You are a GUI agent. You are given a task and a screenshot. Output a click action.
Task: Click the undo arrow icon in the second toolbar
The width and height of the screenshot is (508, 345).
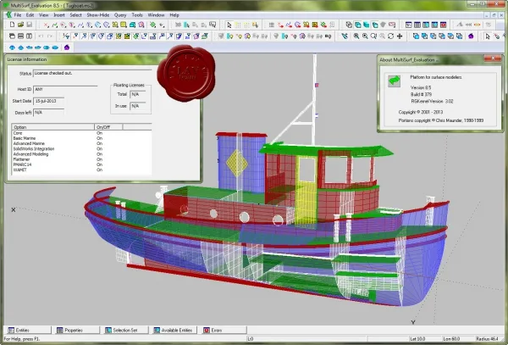[41, 36]
